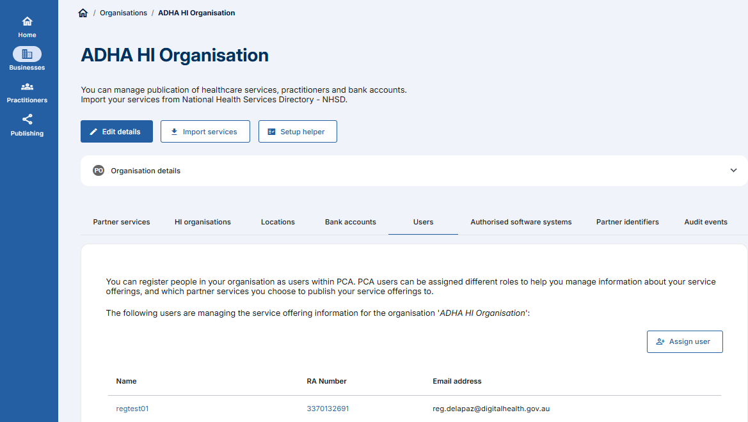Click the Name column header

click(127, 381)
